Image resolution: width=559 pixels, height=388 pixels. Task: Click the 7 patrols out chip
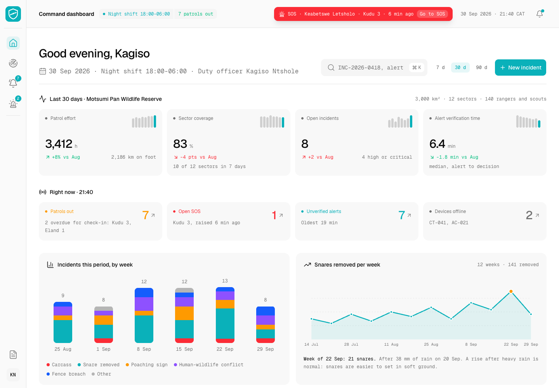[196, 14]
